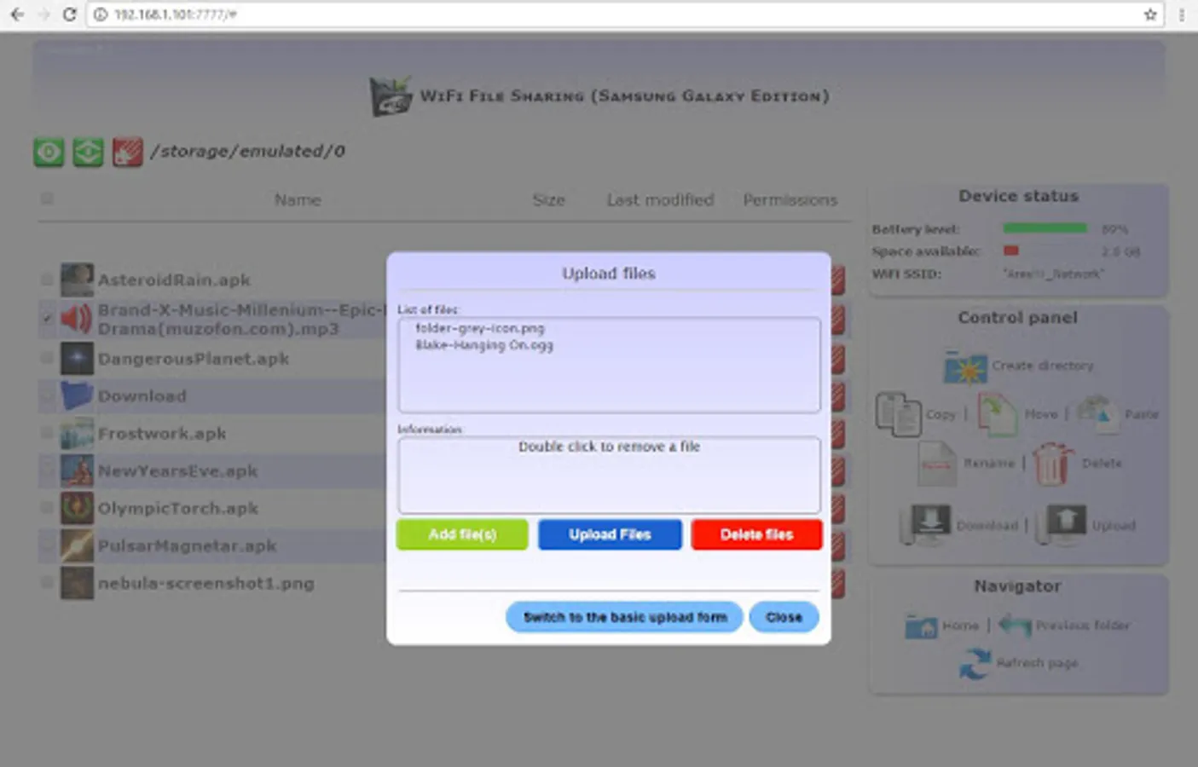Click the PulsarMagnetar.apk thumbnail icon
Screen dimensions: 1198x767
(x=77, y=545)
